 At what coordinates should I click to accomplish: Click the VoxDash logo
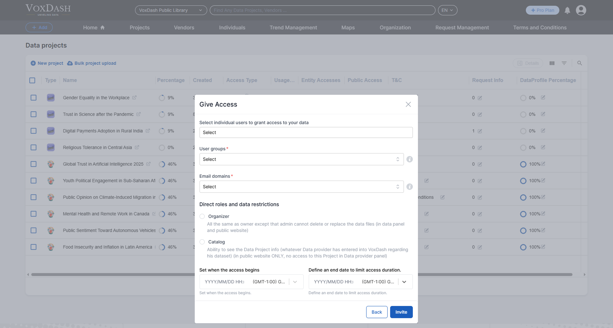[48, 10]
